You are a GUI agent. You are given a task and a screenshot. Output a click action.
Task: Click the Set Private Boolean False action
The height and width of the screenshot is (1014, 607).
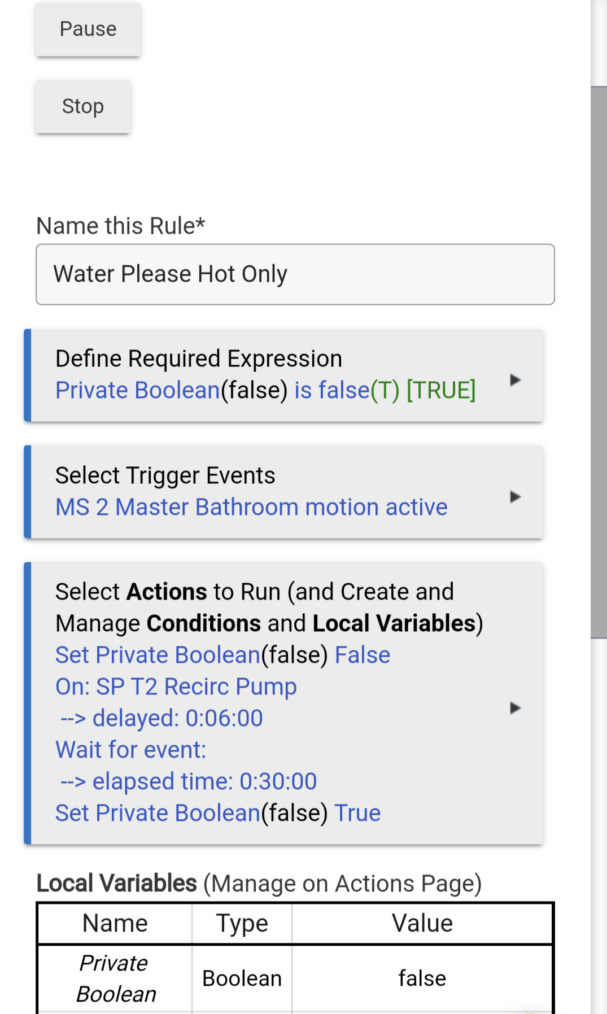[x=222, y=655]
